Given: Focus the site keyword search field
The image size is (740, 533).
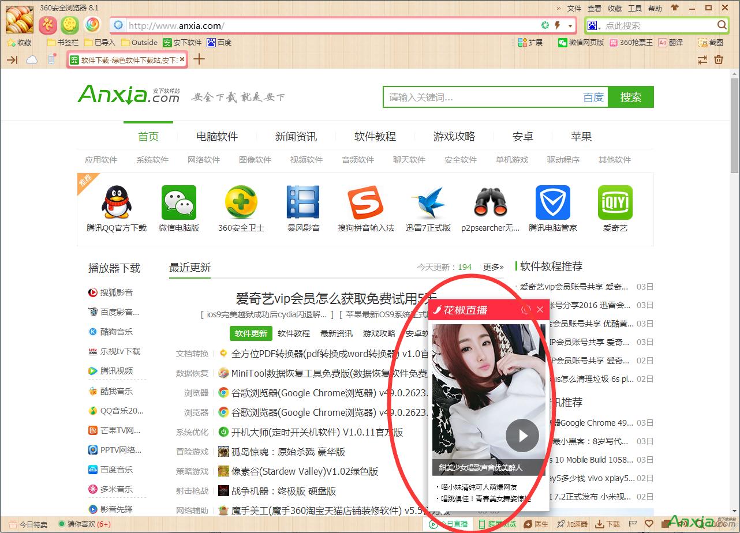Looking at the screenshot, I should pyautogui.click(x=482, y=97).
